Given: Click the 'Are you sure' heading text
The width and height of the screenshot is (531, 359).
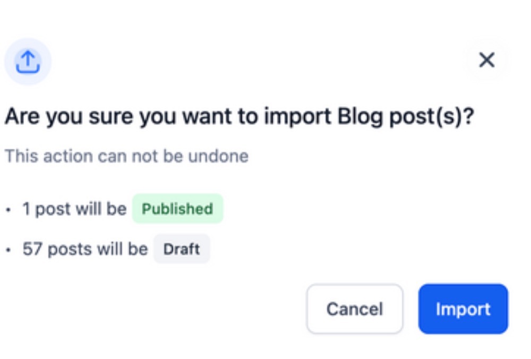Looking at the screenshot, I should tap(239, 116).
